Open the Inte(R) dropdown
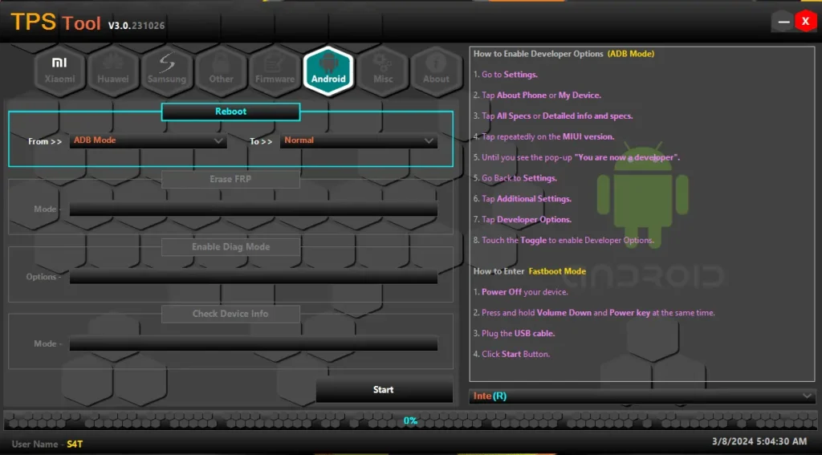 point(642,396)
